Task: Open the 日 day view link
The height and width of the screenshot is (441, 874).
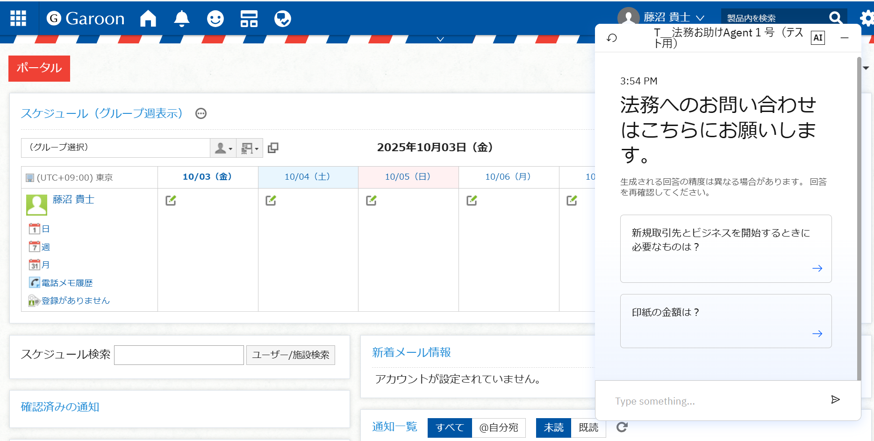Action: click(45, 229)
